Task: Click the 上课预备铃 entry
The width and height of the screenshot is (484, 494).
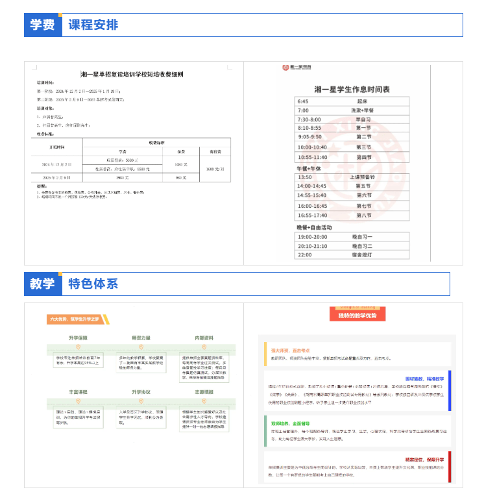Action: [362, 177]
